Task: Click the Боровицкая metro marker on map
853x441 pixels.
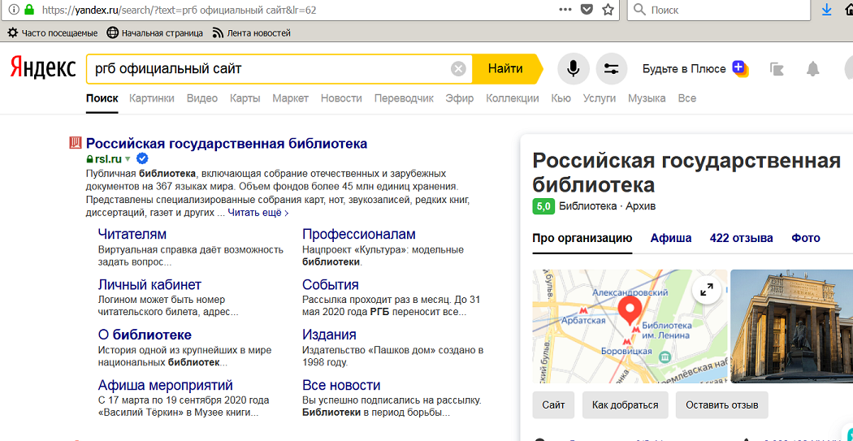Action: (x=626, y=341)
